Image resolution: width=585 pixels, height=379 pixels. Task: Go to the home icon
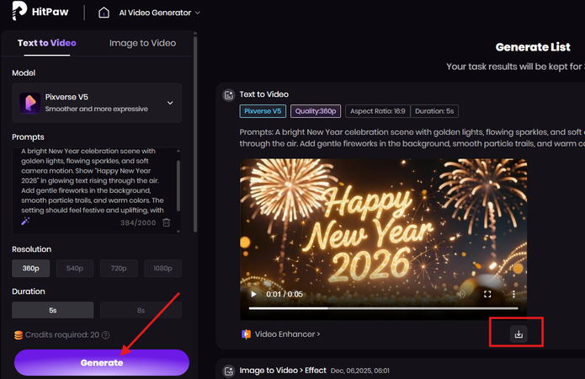click(x=104, y=13)
